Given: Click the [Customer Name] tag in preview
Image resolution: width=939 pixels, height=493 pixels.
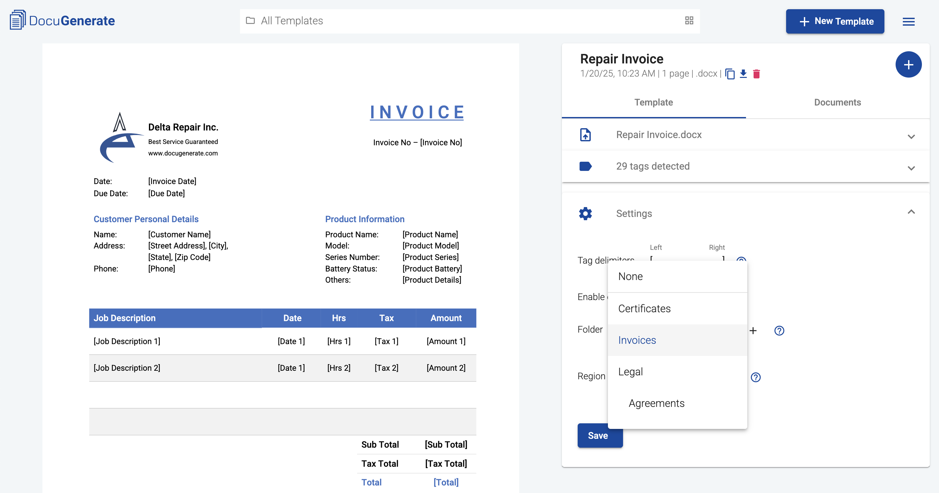Looking at the screenshot, I should coord(179,234).
